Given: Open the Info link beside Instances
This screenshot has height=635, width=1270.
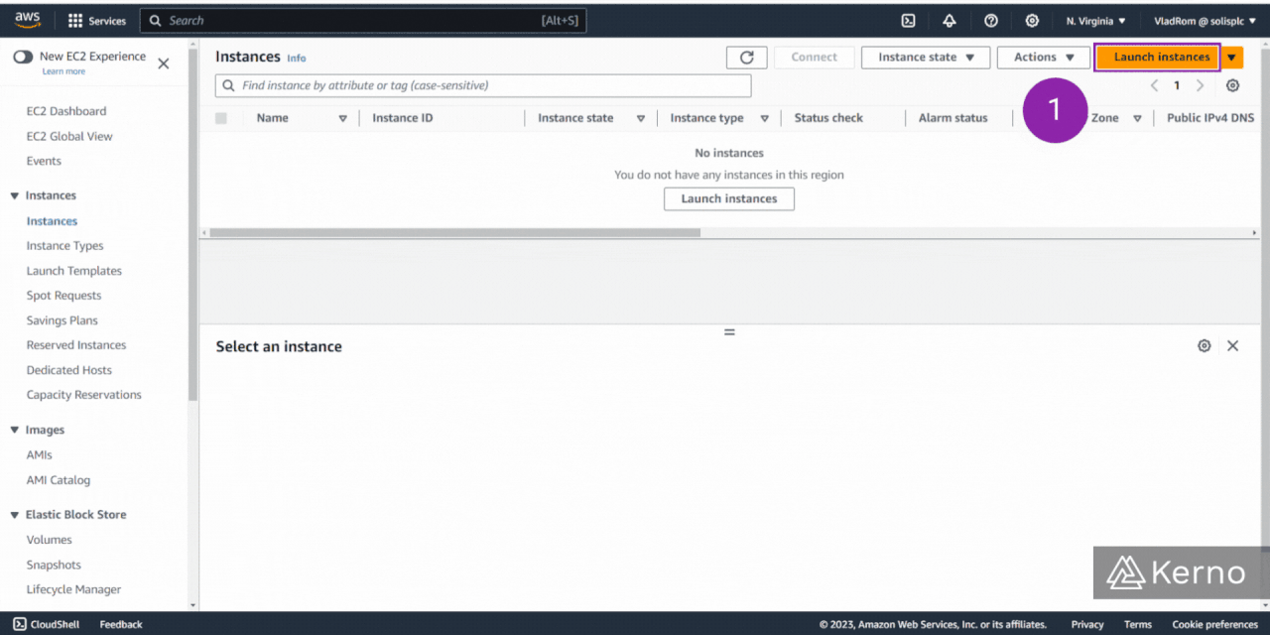Looking at the screenshot, I should point(297,59).
